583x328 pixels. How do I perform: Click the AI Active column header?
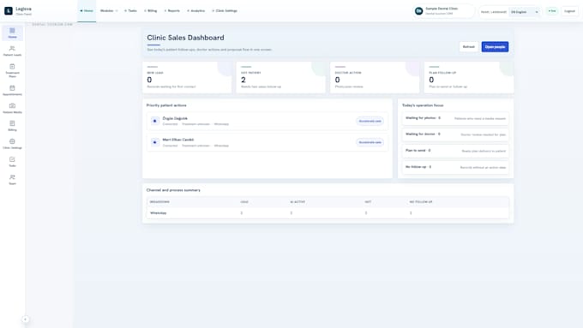pos(298,202)
